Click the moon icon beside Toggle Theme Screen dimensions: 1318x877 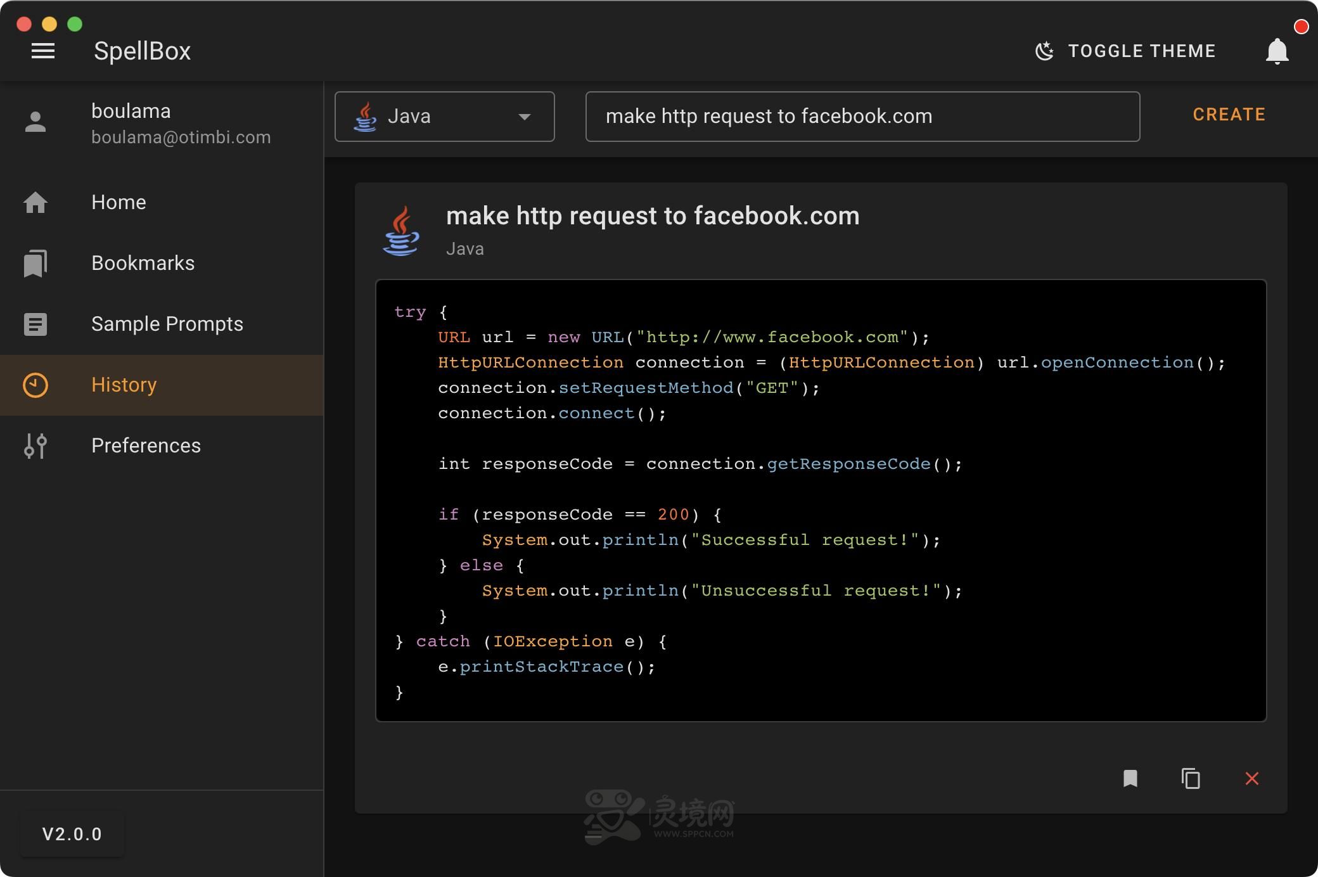[1044, 51]
